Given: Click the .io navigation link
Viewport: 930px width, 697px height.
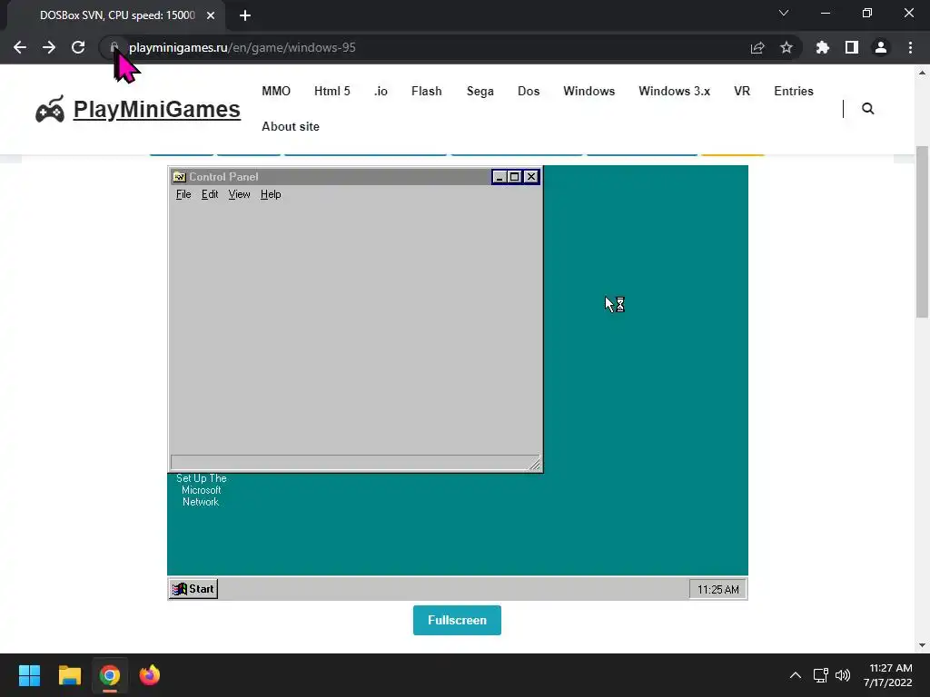Looking at the screenshot, I should [381, 92].
